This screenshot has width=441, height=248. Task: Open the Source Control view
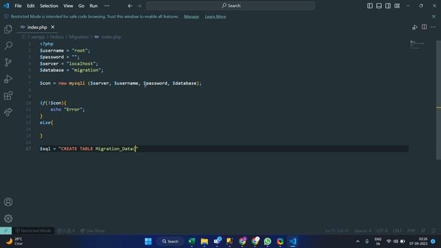click(x=8, y=62)
